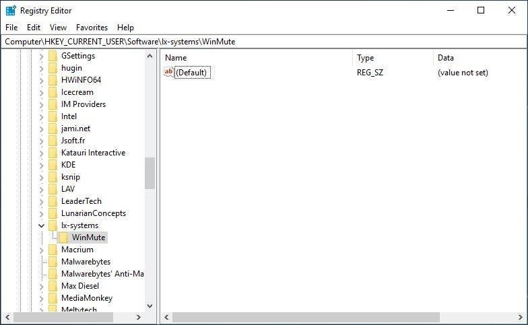528x325 pixels.
Task: Open the Favorites menu
Action: click(x=92, y=28)
